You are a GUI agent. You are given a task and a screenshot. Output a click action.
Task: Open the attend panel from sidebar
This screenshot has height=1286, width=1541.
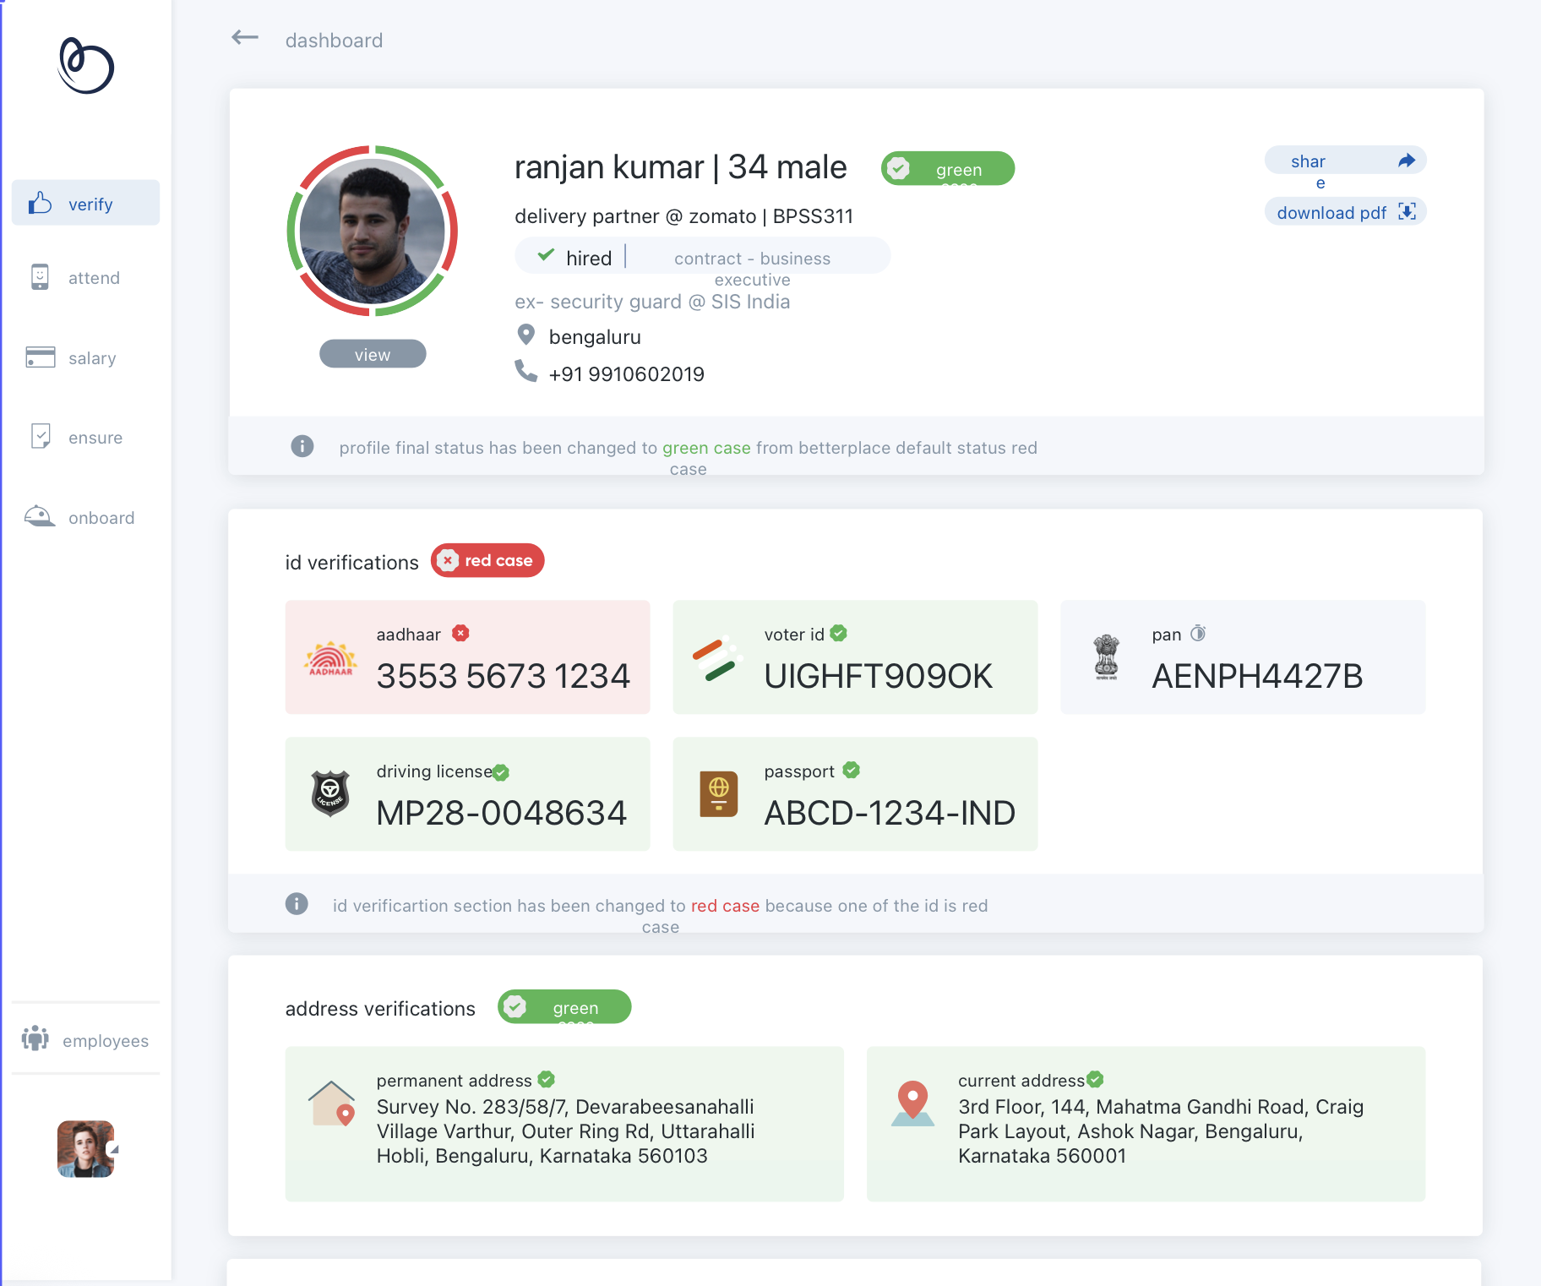pos(84,277)
